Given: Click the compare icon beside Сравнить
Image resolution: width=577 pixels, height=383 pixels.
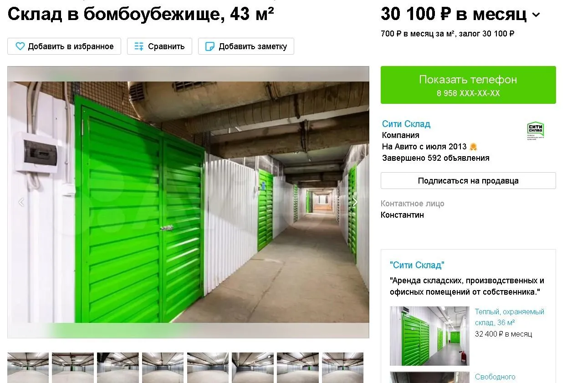Looking at the screenshot, I should click(139, 46).
